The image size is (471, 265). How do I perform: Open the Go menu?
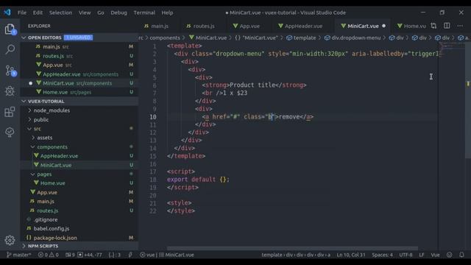101,13
